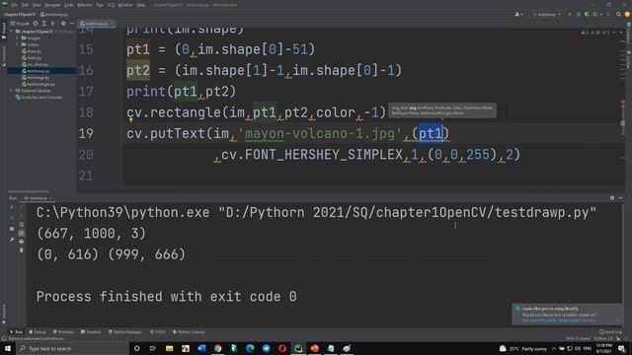This screenshot has width=632, height=355.
Task: Open Python Packages tool window tab
Action: pos(125,332)
